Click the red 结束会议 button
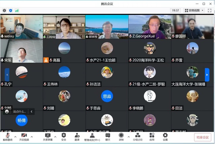 tap(203, 137)
